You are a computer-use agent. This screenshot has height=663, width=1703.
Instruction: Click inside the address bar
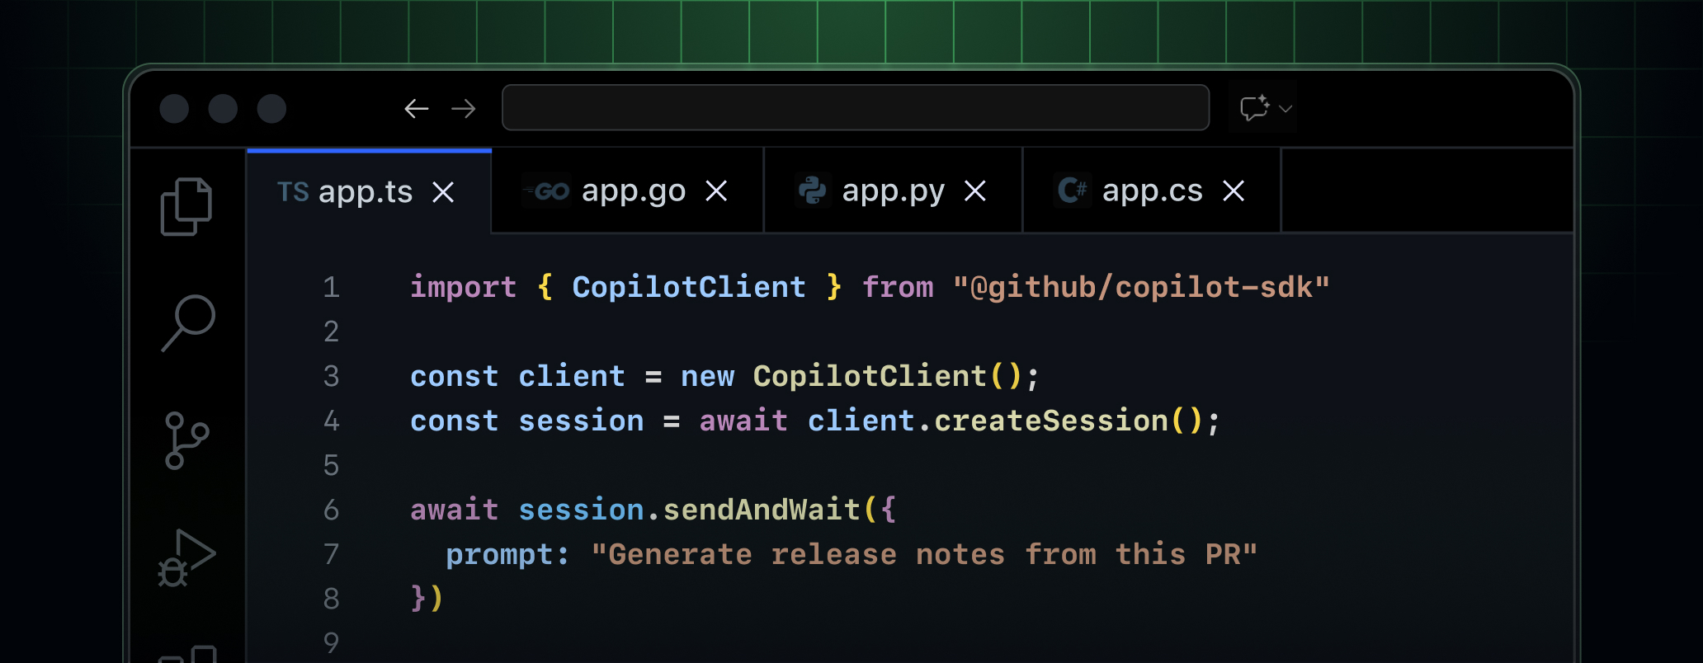[x=855, y=107]
